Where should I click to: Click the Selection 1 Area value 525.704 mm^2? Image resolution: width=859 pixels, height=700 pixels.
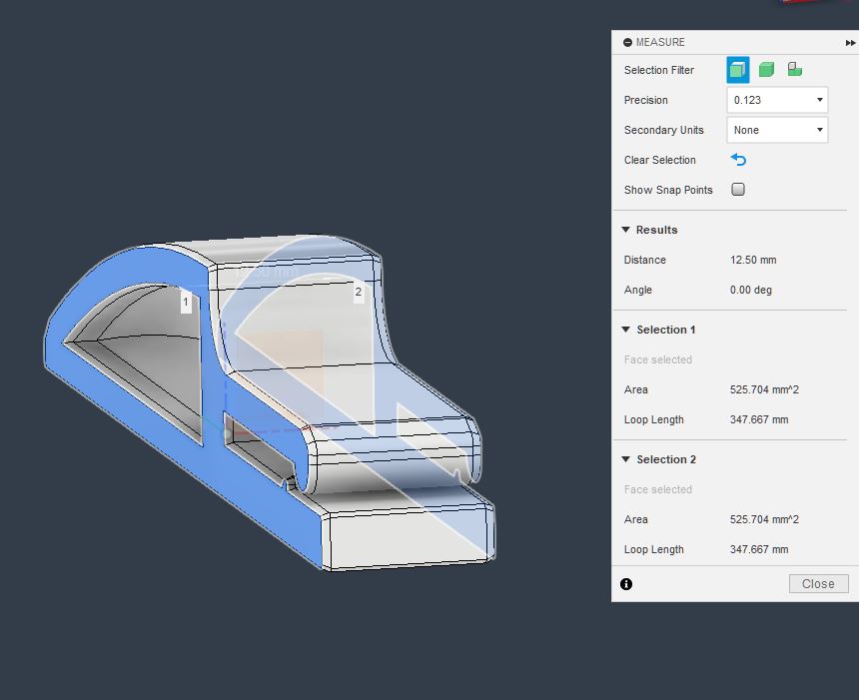[x=764, y=389]
